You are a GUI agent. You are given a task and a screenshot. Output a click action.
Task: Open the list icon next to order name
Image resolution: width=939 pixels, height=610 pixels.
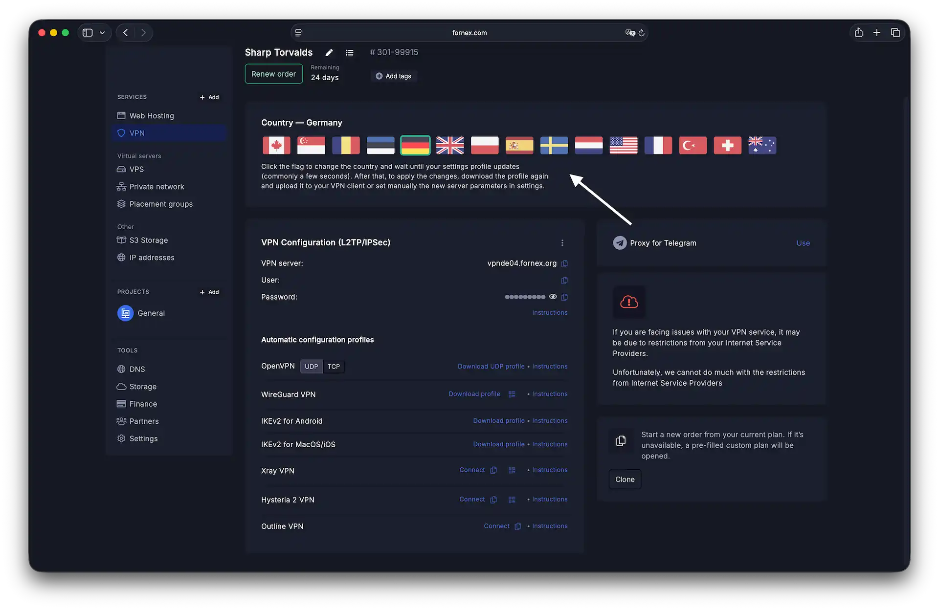350,52
